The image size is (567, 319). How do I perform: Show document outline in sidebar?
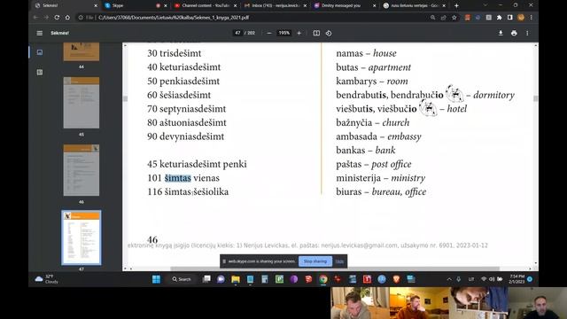pos(40,73)
